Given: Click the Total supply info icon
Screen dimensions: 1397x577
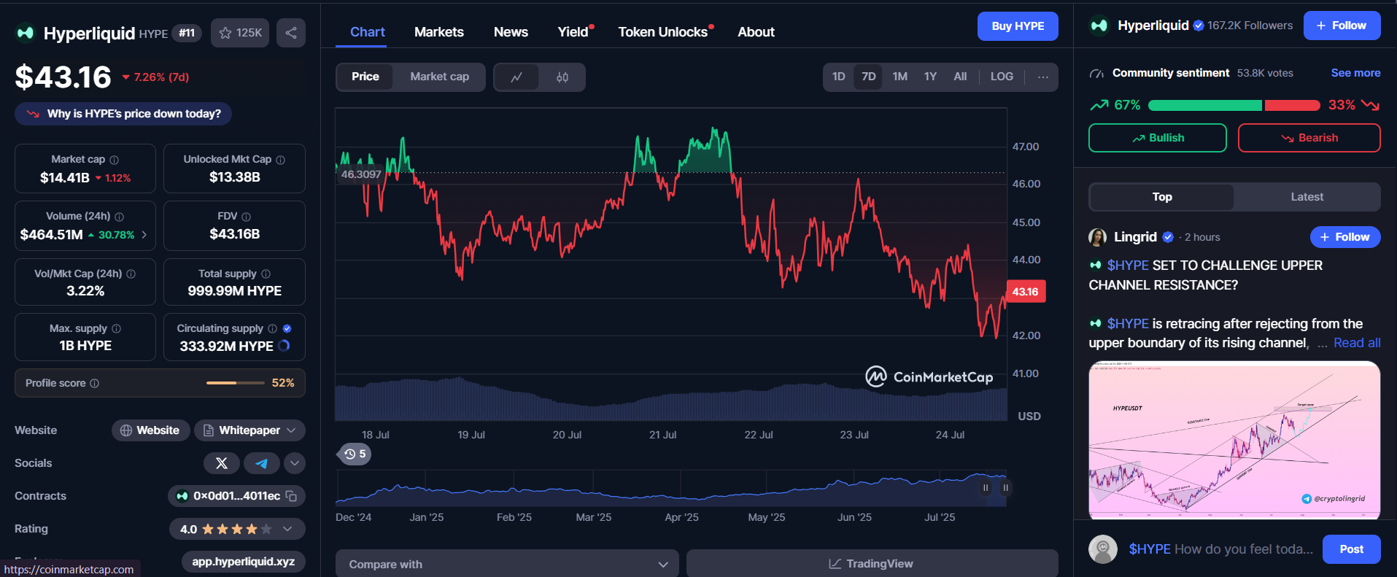Looking at the screenshot, I should (x=266, y=274).
